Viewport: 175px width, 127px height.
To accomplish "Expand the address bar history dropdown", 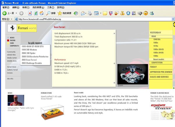I will (x=173, y=19).
